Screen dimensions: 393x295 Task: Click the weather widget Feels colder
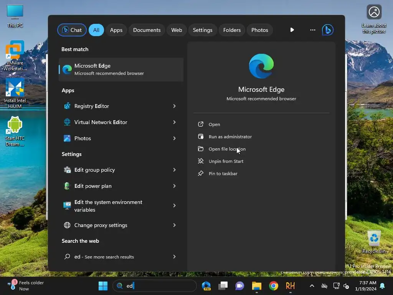click(26, 286)
